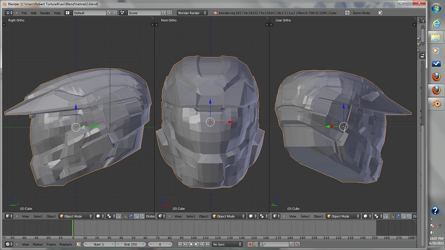The width and height of the screenshot is (445, 250).
Task: Open the timeline editor type selector
Action: point(9,244)
